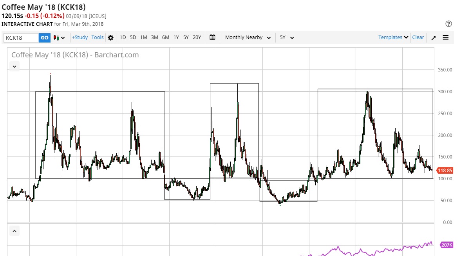Add a study with +Study
The image size is (461, 256).
click(80, 37)
